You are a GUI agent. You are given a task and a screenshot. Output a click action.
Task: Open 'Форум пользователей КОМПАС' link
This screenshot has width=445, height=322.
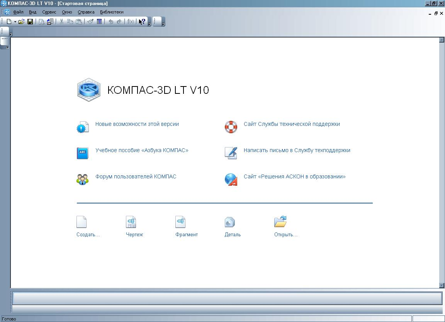[136, 176]
